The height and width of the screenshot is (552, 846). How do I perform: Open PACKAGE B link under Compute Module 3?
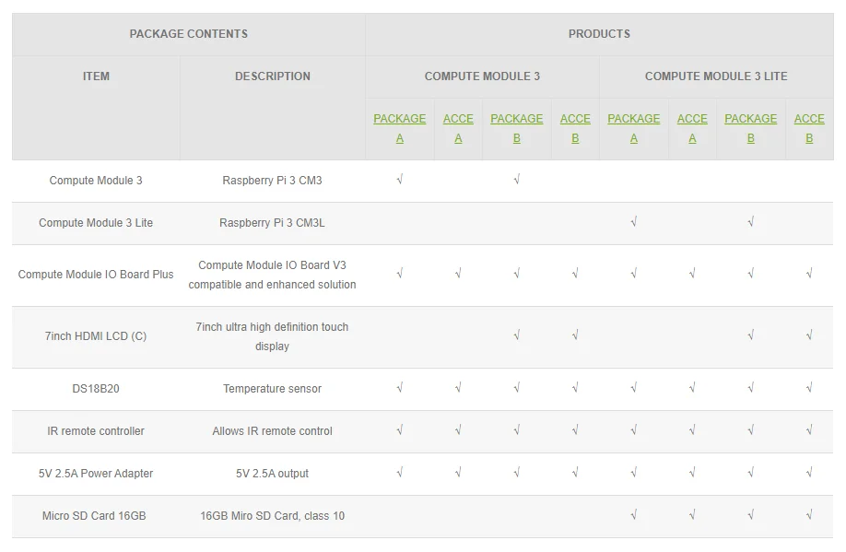click(x=516, y=128)
